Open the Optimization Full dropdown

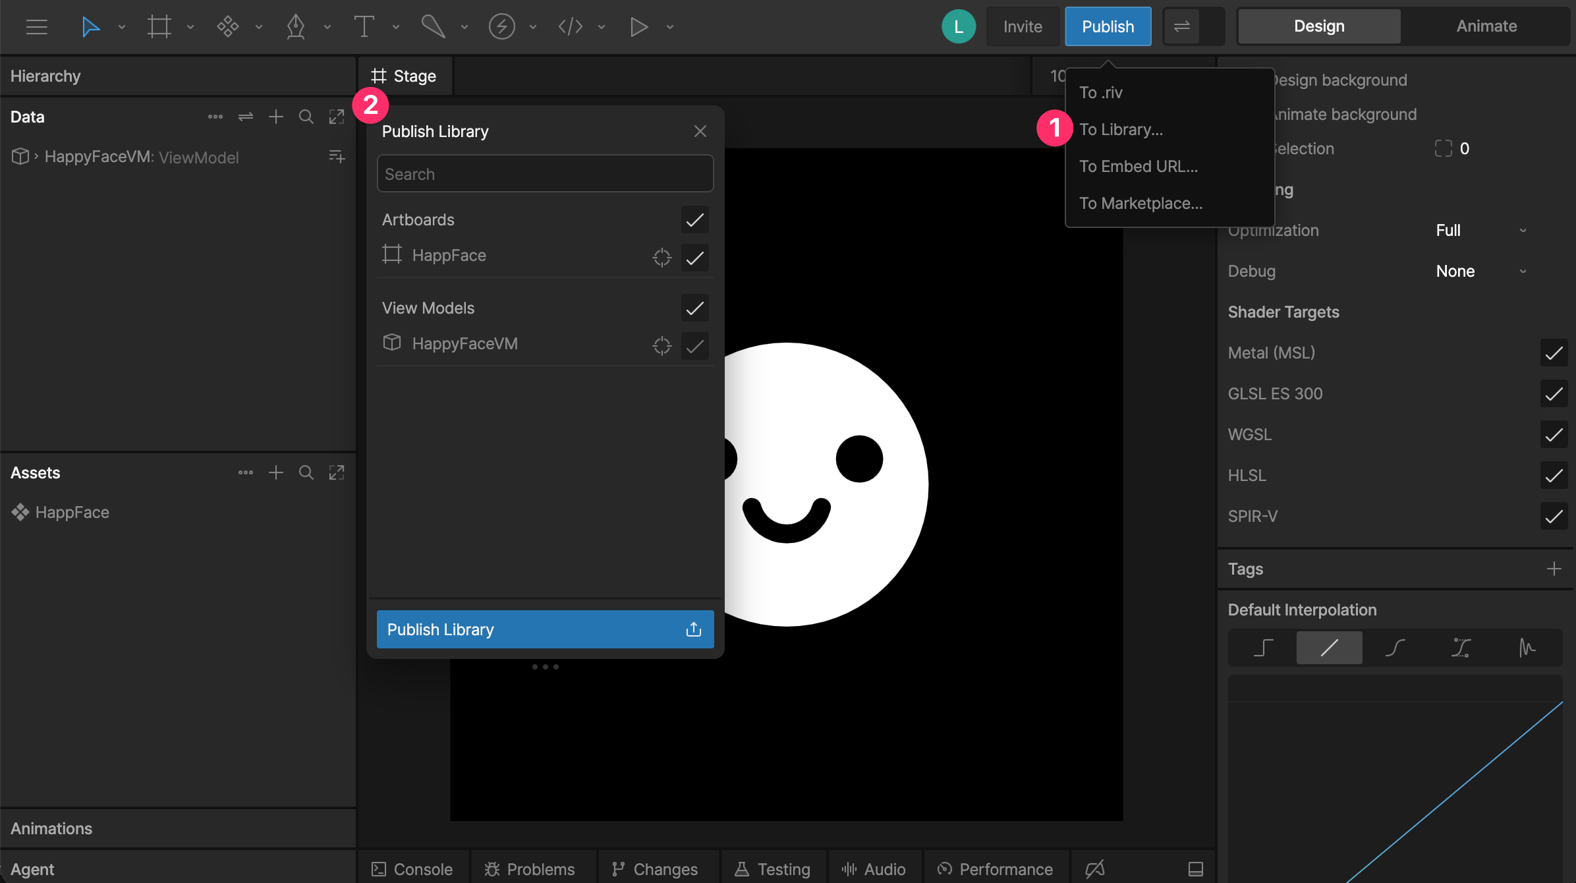pos(1481,230)
